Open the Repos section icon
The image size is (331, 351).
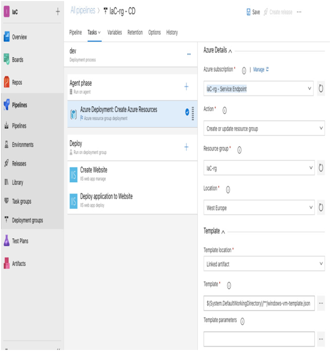(x=7, y=82)
